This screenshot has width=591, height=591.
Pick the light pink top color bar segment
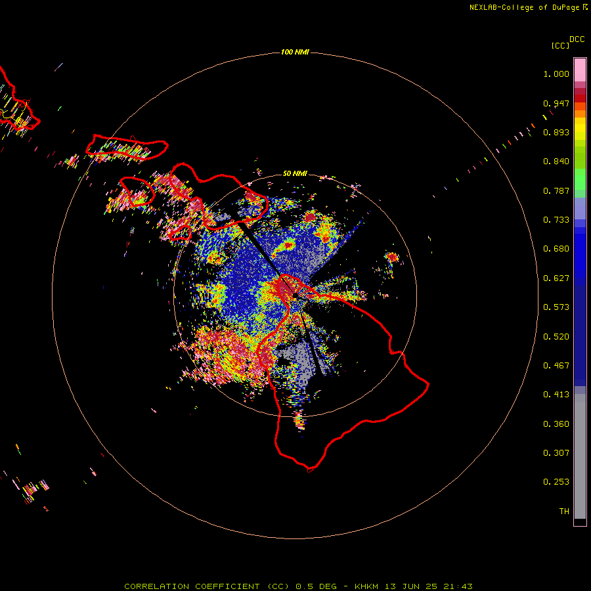tap(580, 70)
